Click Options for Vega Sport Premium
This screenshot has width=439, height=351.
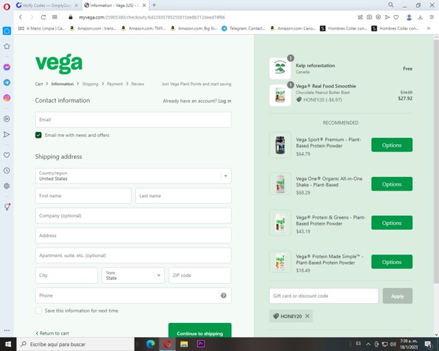(392, 145)
